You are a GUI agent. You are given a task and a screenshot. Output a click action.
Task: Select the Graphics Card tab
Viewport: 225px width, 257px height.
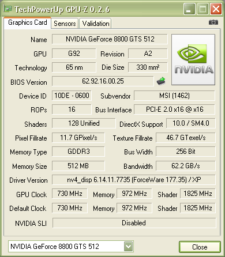[28, 22]
